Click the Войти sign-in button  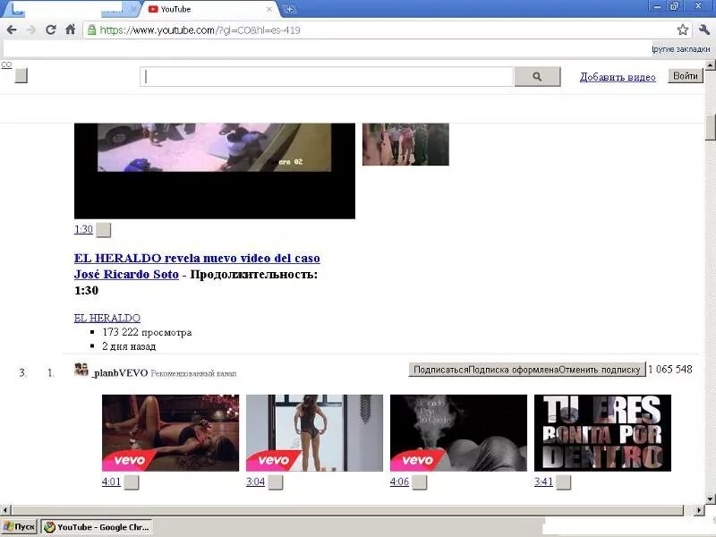pyautogui.click(x=686, y=76)
